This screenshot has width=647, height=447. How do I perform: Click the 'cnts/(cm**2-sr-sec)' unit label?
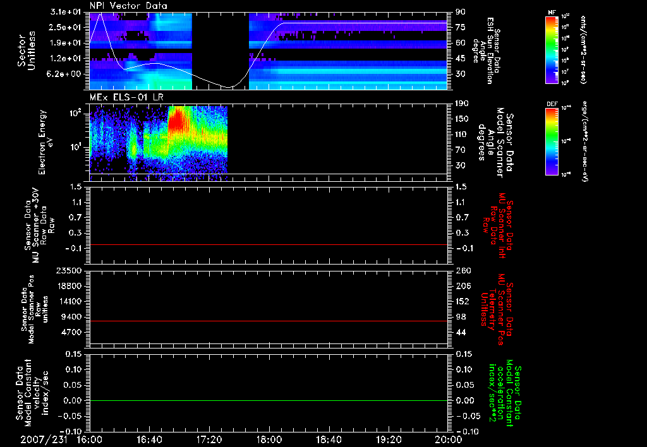point(583,49)
